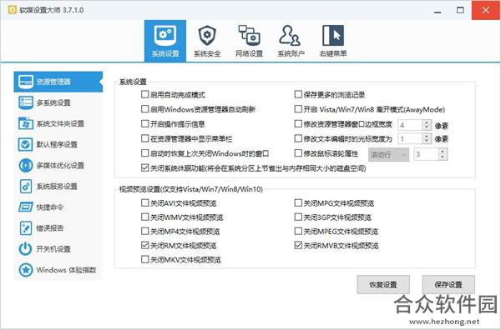
Task: Check 关闭WMV文件视频预览
Action: coord(144,217)
